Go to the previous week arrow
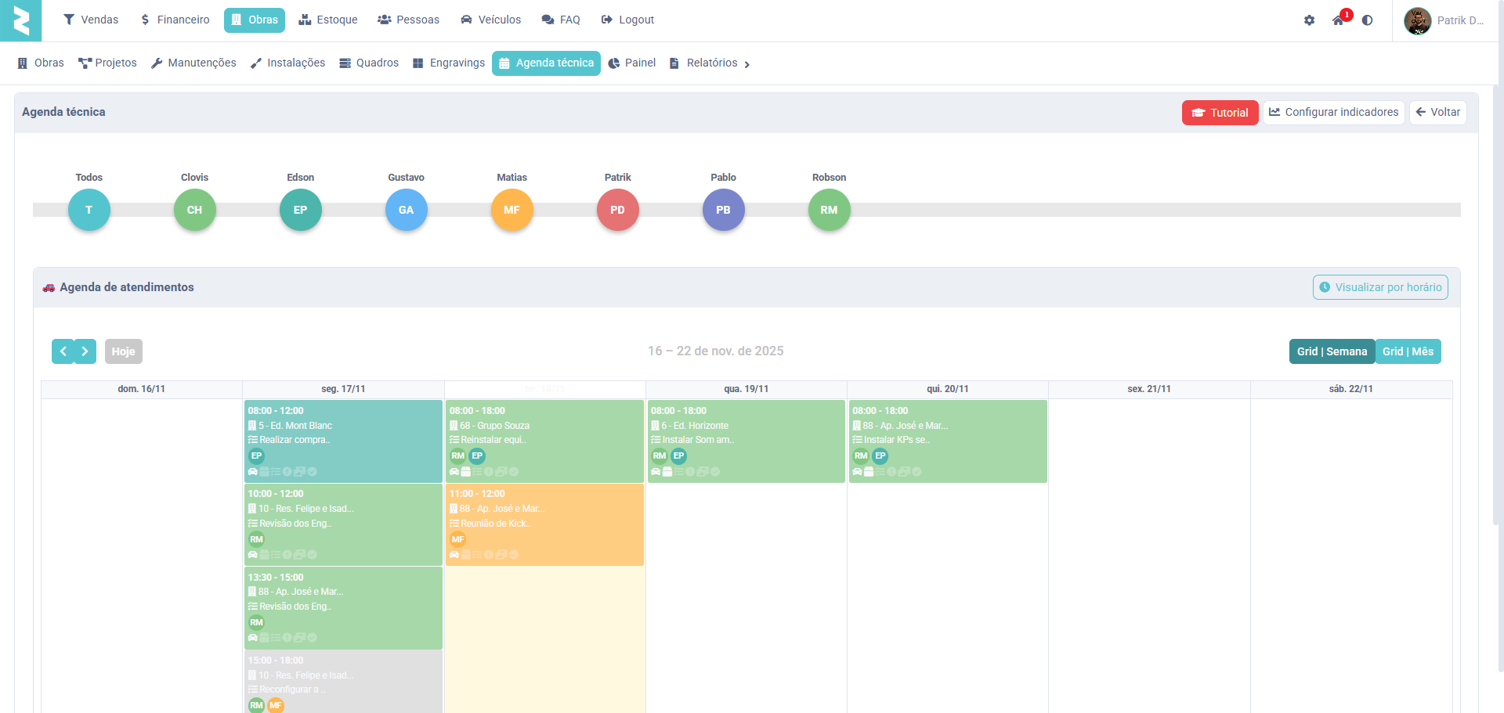This screenshot has width=1504, height=713. coord(63,351)
